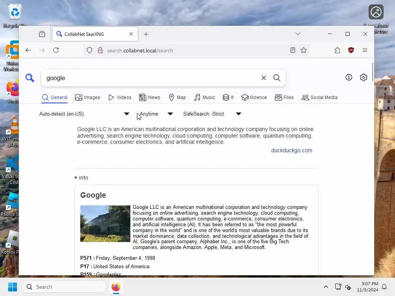
Task: Bookmark this page with the star icon
Action: (x=304, y=50)
